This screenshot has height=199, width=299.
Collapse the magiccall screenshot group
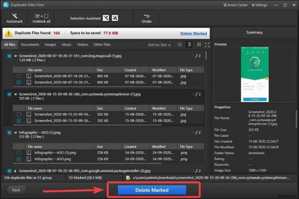tap(16, 56)
